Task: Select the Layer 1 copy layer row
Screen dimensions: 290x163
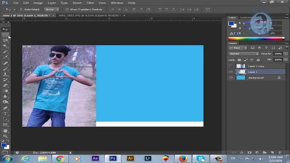Action: (260, 66)
